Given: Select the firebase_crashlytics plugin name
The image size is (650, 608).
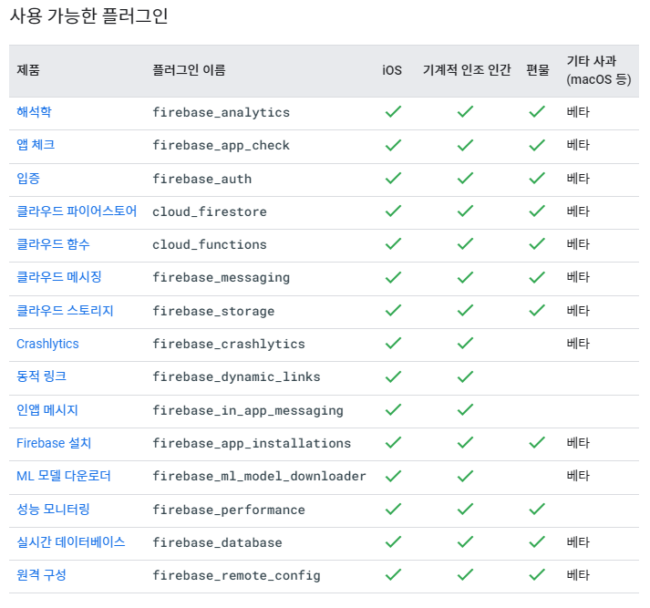Looking at the screenshot, I should [x=229, y=344].
